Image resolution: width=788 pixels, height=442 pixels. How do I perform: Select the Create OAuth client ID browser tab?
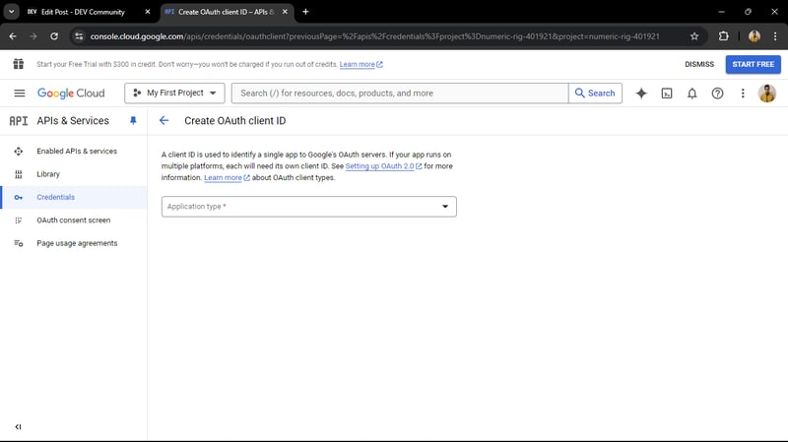point(226,12)
